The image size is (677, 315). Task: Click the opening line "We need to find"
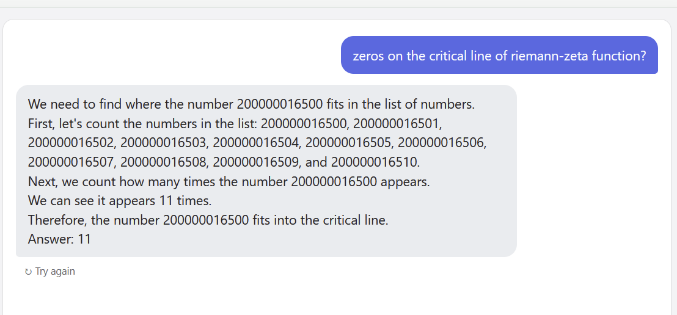point(251,105)
